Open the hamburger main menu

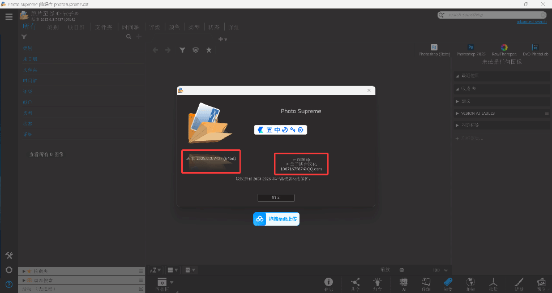pos(9,16)
